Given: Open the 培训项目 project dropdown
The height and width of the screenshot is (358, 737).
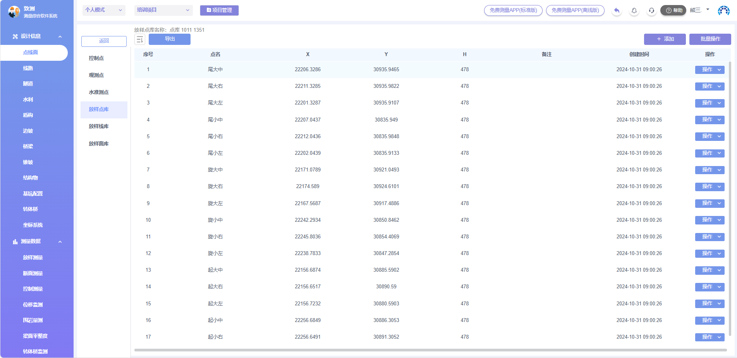Looking at the screenshot, I should pos(163,10).
